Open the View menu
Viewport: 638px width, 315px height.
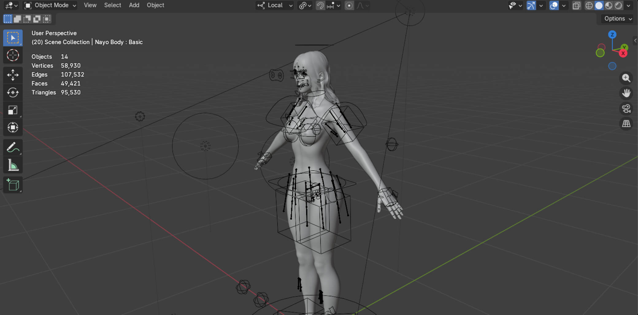tap(90, 5)
